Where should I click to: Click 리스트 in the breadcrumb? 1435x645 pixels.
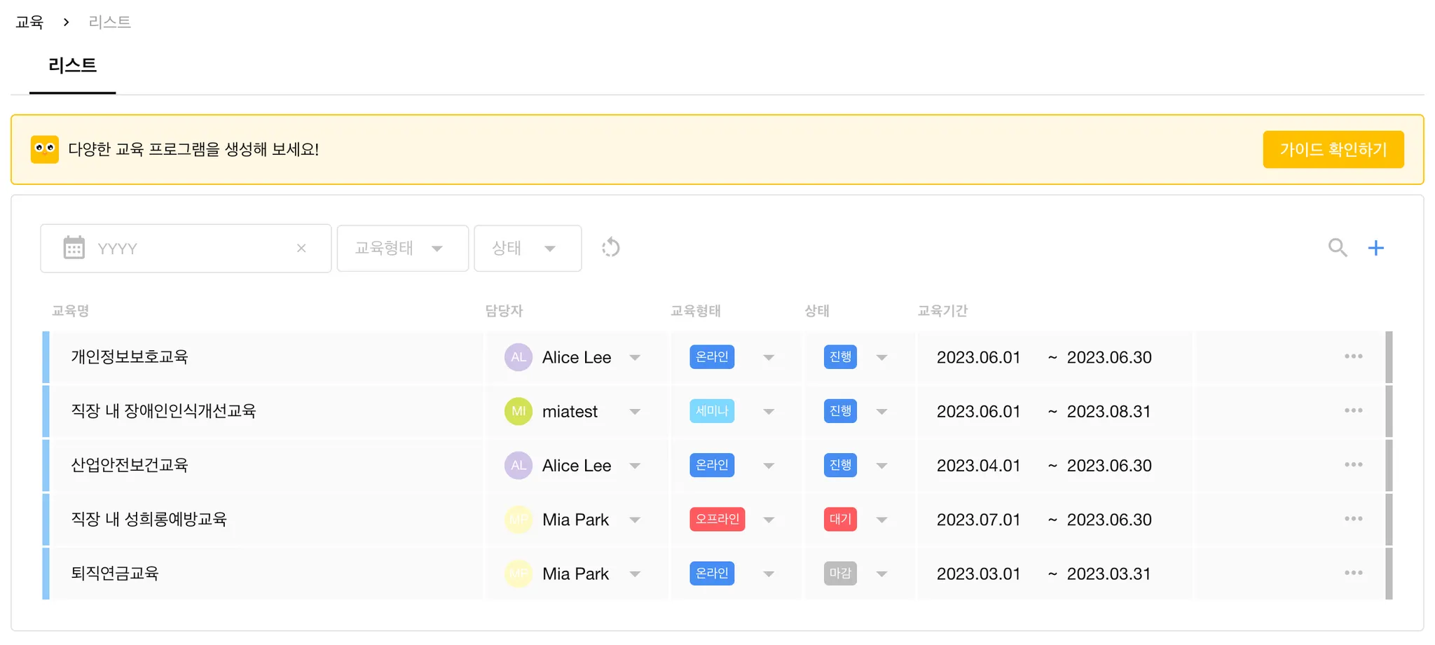pos(109,22)
